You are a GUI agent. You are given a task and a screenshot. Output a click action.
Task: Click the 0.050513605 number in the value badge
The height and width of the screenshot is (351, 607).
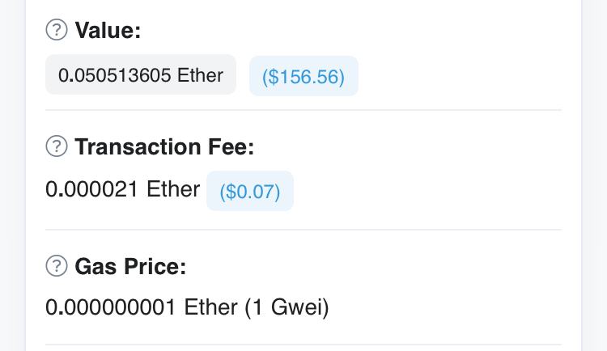coord(115,75)
